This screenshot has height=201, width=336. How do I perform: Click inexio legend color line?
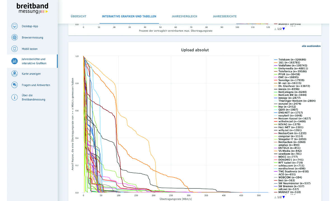[x=276, y=89]
